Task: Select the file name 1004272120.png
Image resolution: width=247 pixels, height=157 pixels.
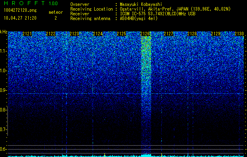Action: [20, 10]
